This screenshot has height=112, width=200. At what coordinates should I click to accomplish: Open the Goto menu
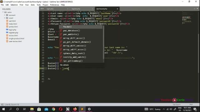coord(32,5)
